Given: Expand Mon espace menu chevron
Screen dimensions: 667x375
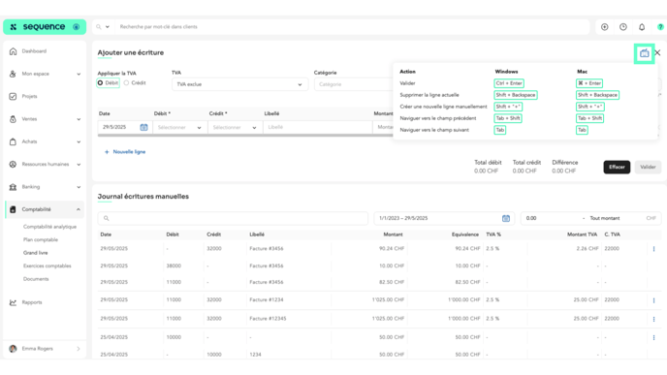Looking at the screenshot, I should coord(79,74).
